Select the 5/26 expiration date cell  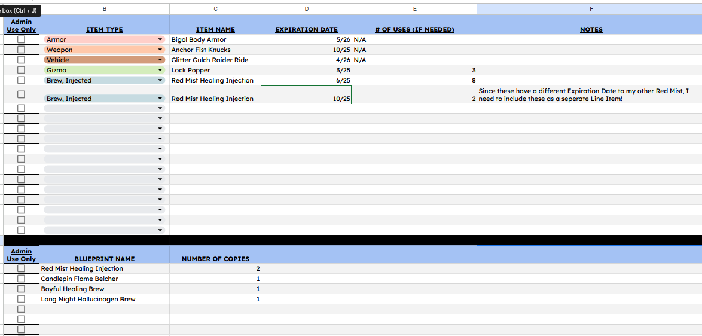point(306,40)
